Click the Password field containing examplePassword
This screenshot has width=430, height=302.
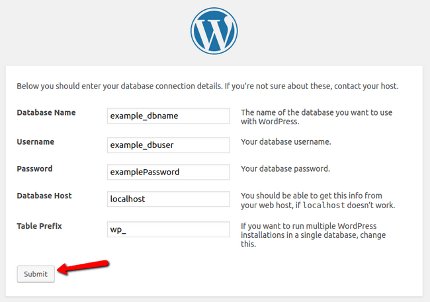[169, 172]
